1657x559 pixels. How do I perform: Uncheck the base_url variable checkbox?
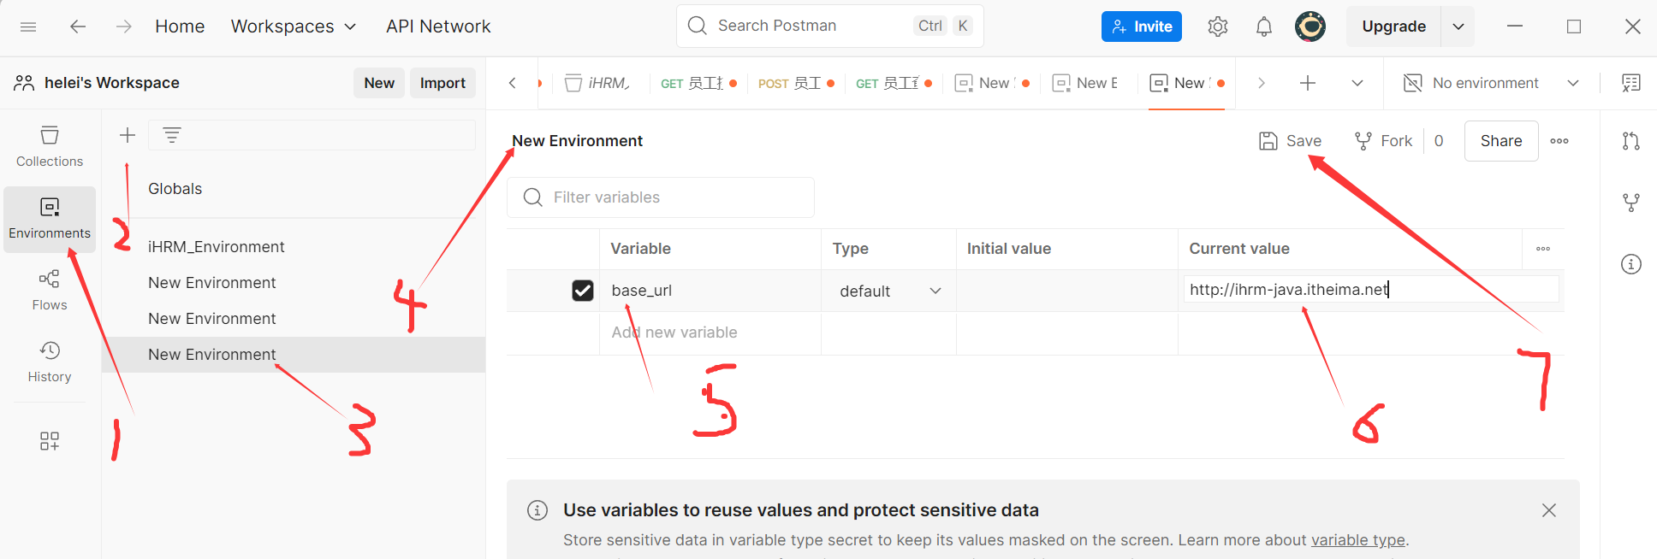pos(583,291)
